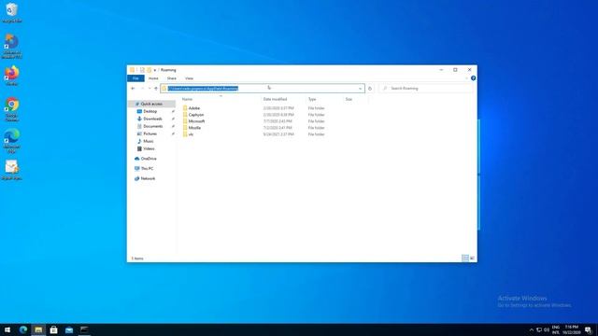The image size is (598, 336).
Task: Select the vlc folder
Action: coord(191,134)
